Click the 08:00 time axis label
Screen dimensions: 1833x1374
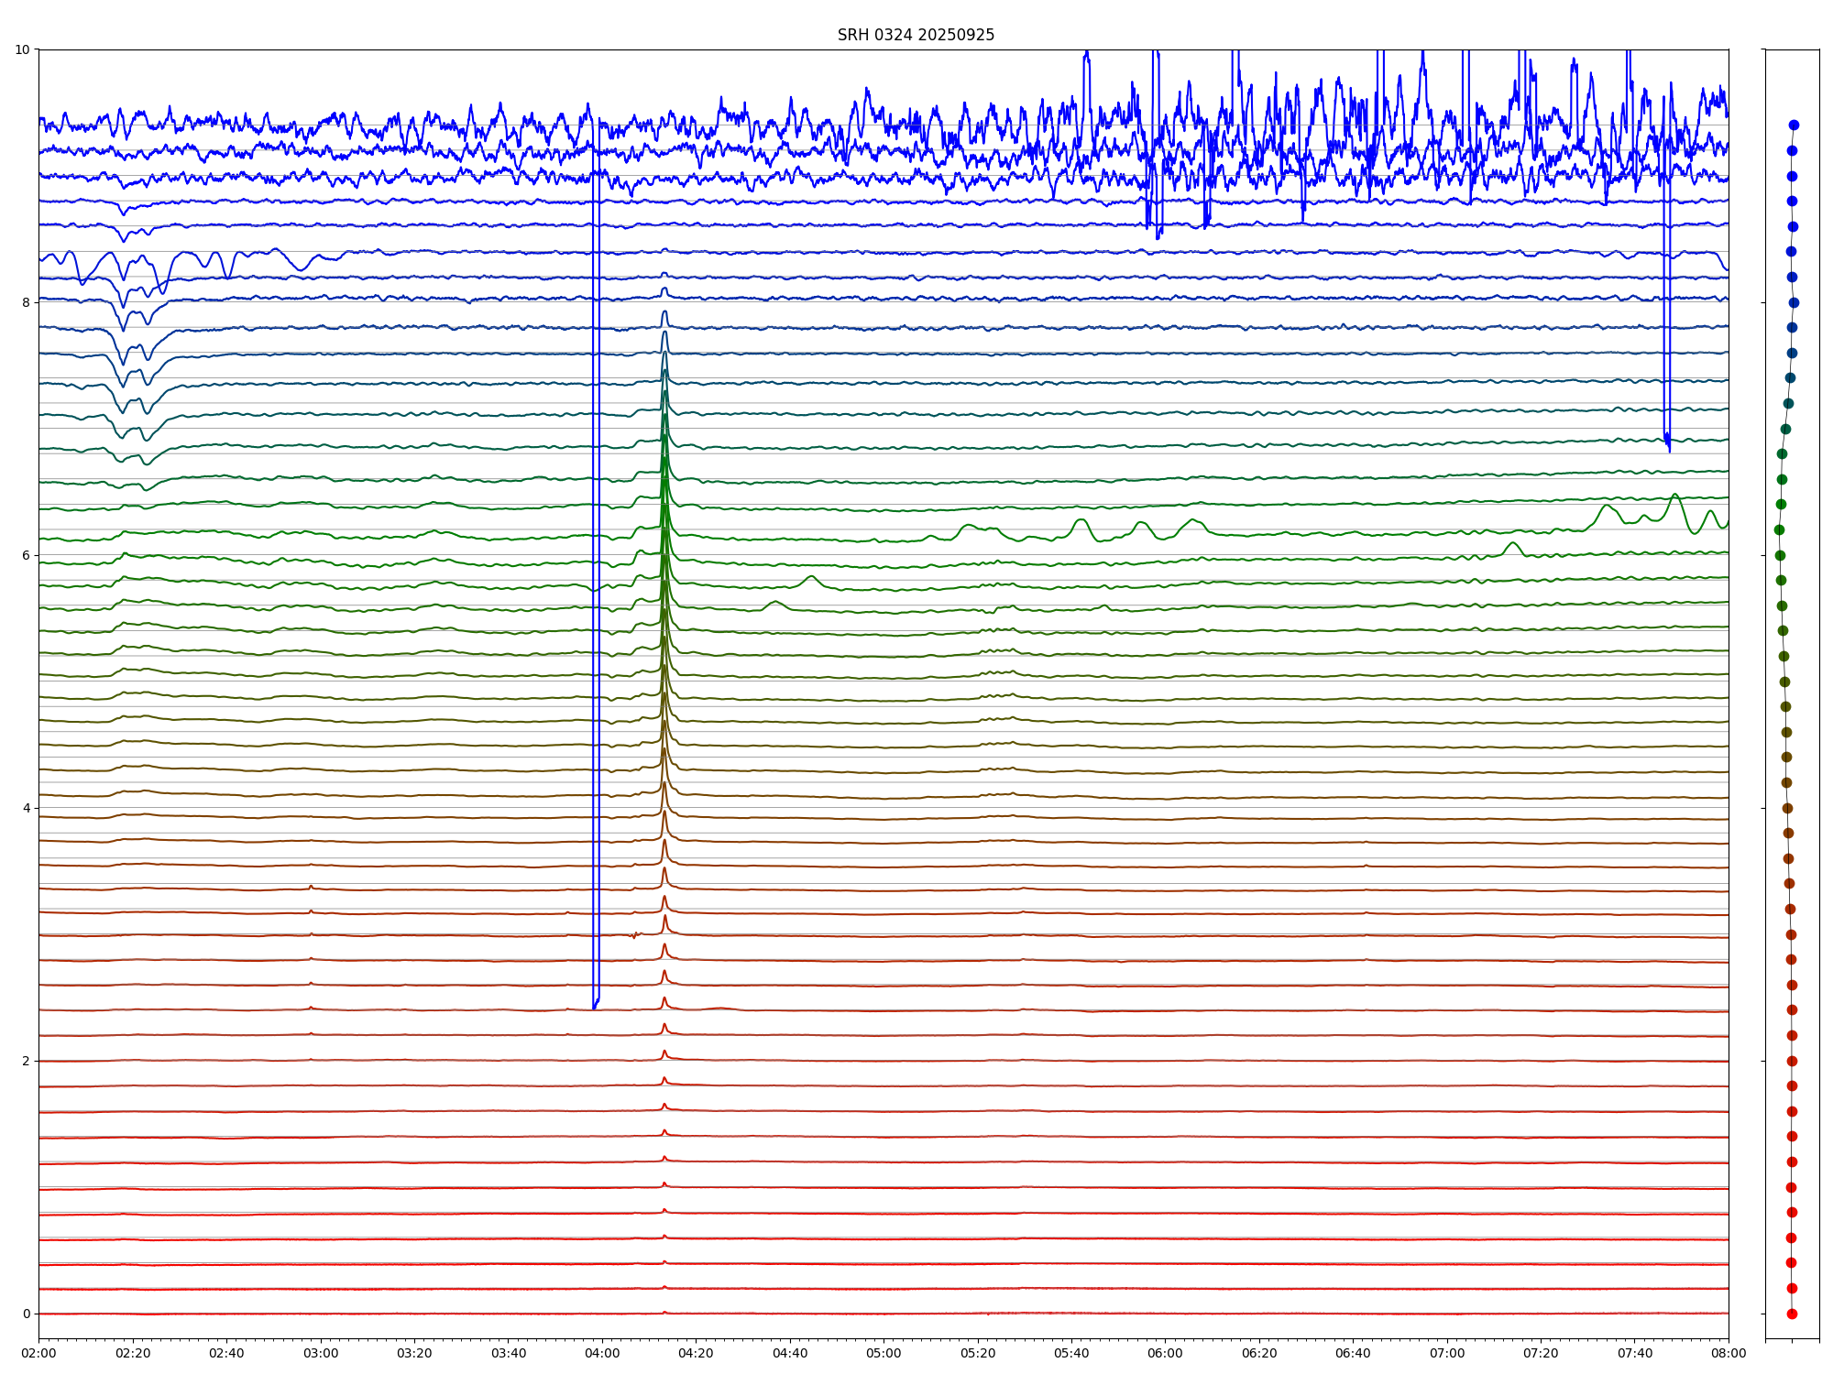(x=1729, y=1353)
